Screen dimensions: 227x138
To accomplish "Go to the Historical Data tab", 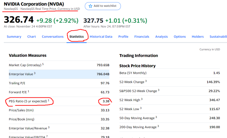I will click(x=101, y=36).
